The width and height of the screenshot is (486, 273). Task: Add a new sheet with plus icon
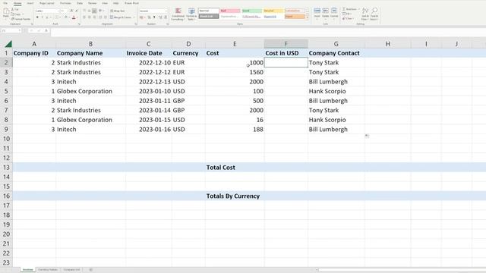pos(91,270)
